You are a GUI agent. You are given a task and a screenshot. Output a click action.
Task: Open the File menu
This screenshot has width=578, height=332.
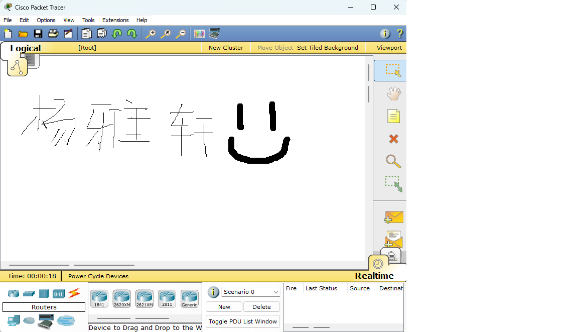[8, 20]
